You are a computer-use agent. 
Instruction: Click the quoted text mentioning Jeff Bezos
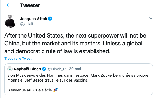tap(49, 80)
